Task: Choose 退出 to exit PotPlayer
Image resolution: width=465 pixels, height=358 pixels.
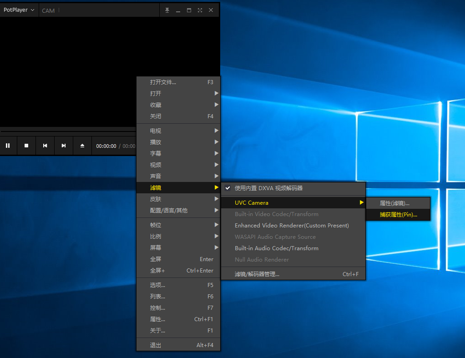Action: click(x=156, y=345)
